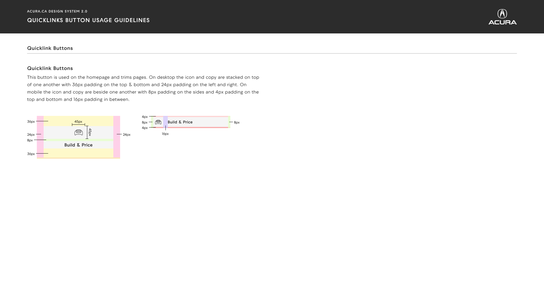
Task: Click the car icon in the desktop quicklink button
Action: tap(78, 132)
